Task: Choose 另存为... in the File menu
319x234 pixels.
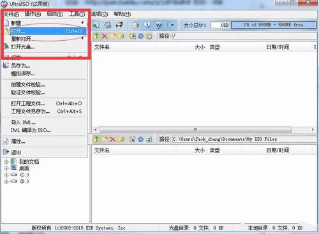Action: [45, 66]
